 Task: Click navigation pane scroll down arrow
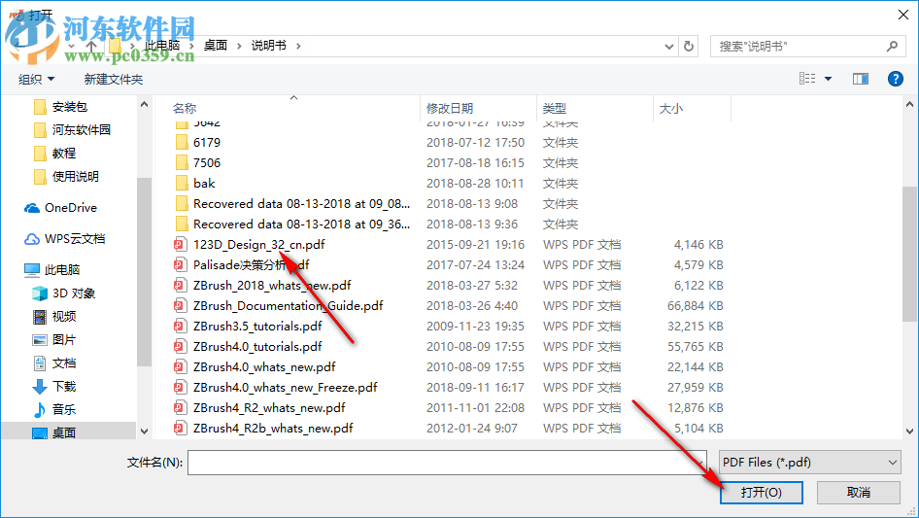[144, 432]
